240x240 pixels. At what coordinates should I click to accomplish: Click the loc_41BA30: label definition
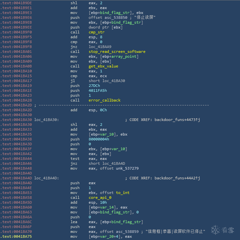[46, 120]
